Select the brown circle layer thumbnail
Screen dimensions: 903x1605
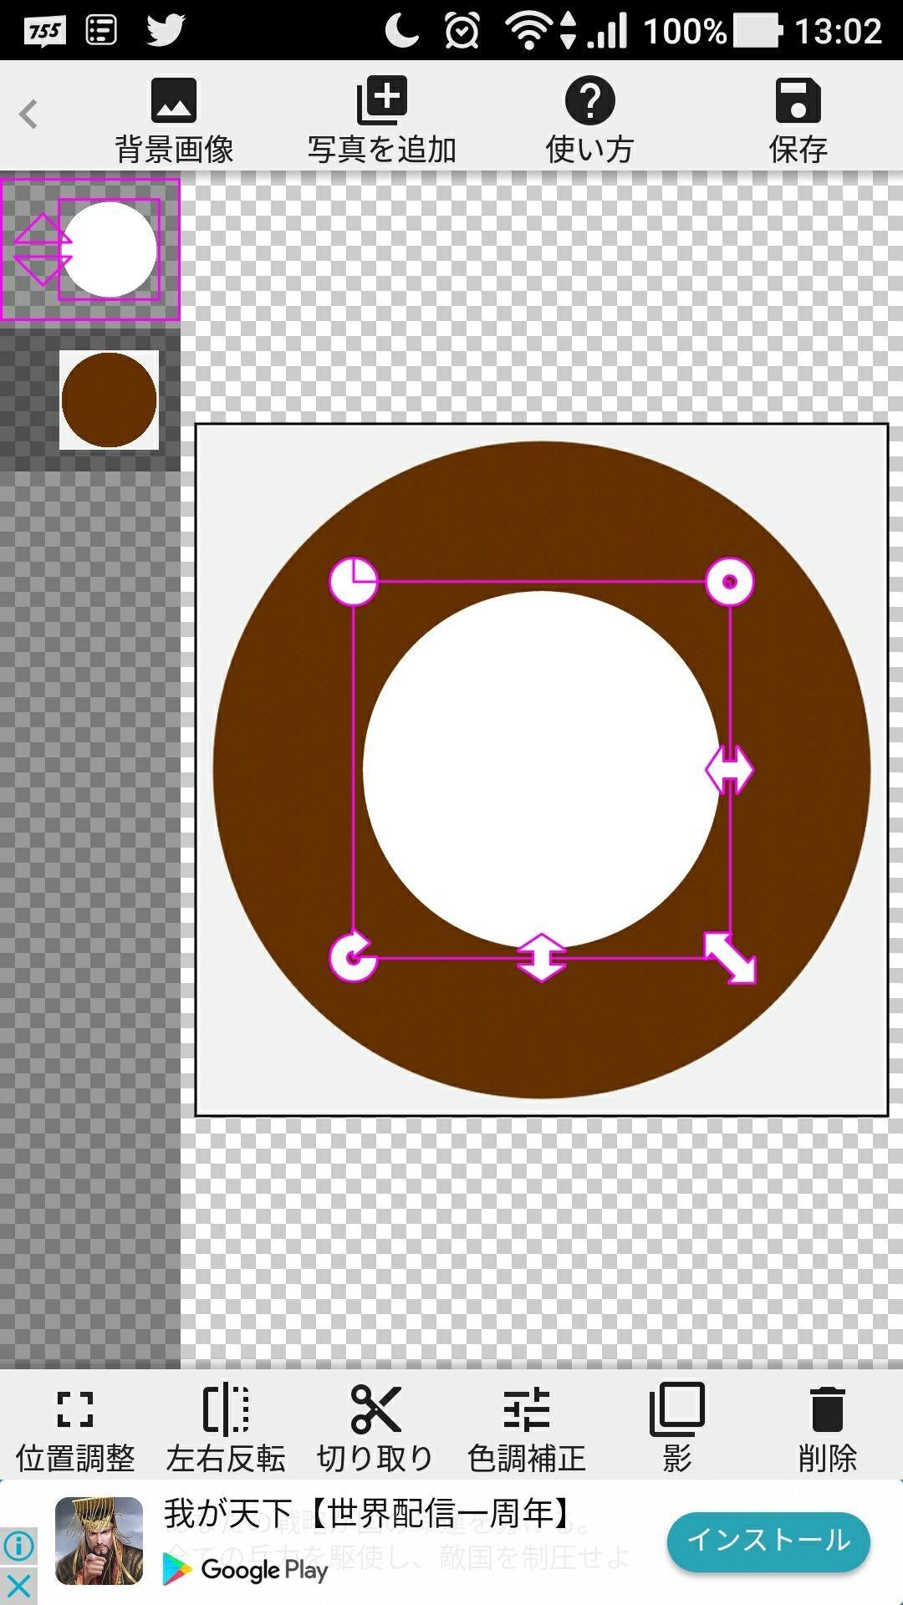pos(109,400)
